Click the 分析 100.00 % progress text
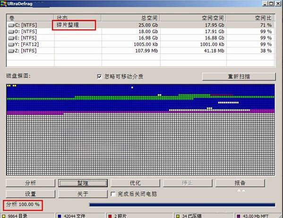The image size is (283, 218). click(x=23, y=204)
